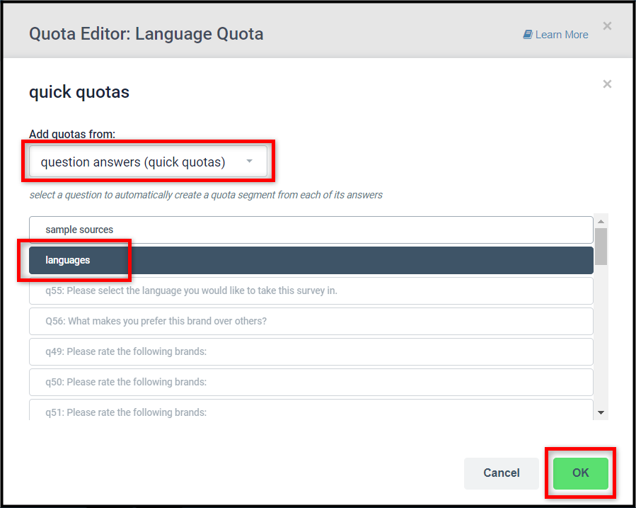Select the 'sample sources' list item
This screenshot has width=636, height=508.
[x=311, y=230]
